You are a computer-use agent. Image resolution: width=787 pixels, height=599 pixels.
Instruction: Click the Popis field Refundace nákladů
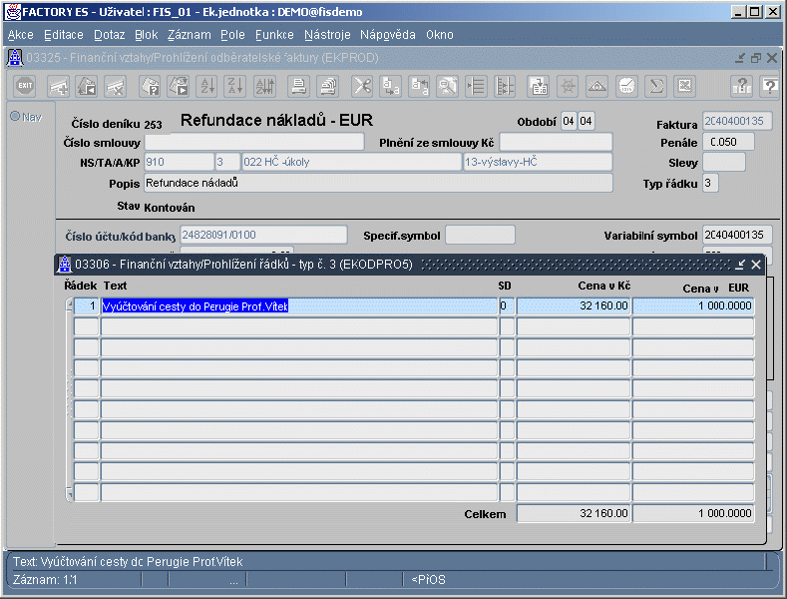pos(378,183)
